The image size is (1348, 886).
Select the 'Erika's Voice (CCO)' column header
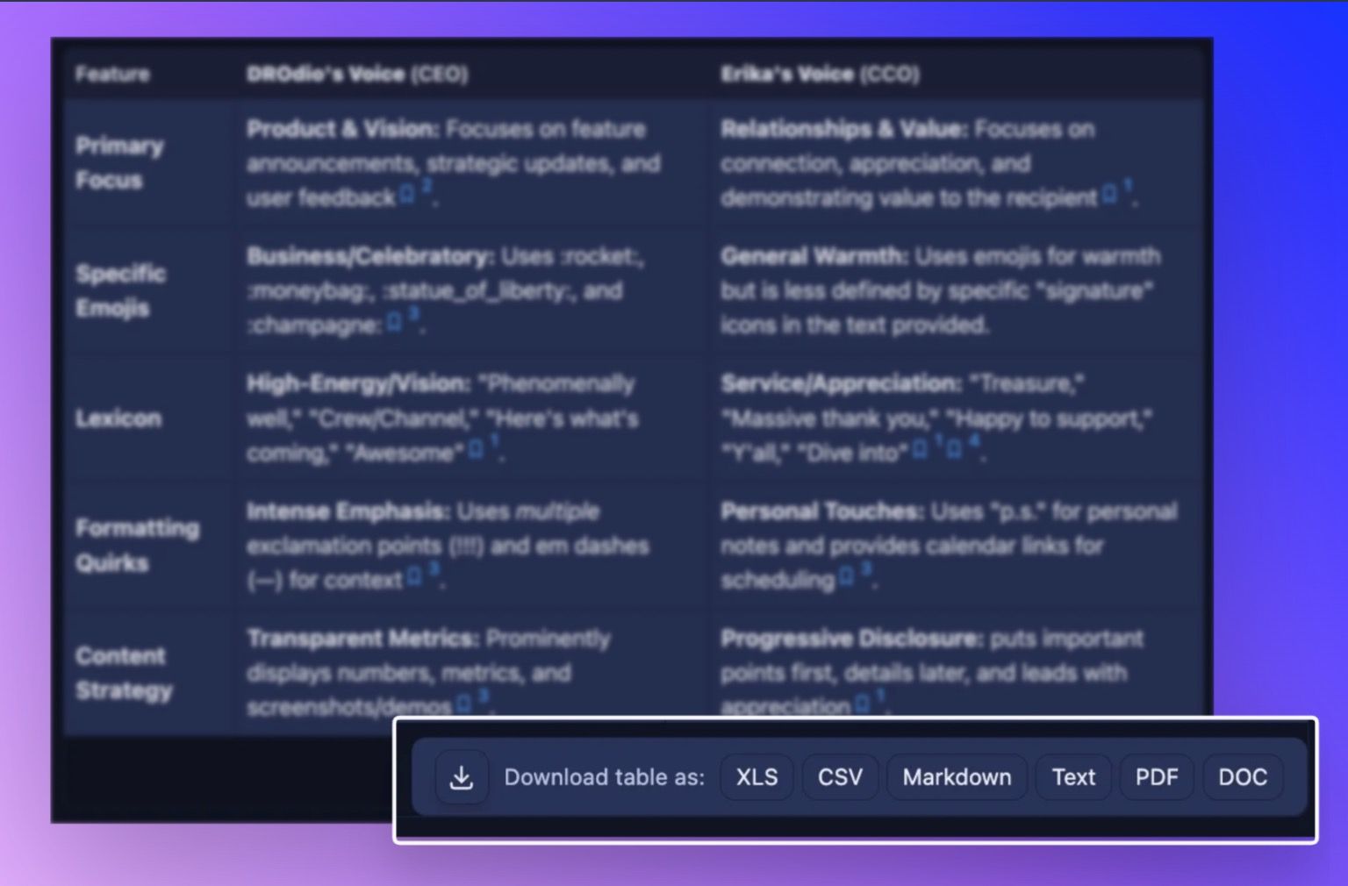[820, 75]
